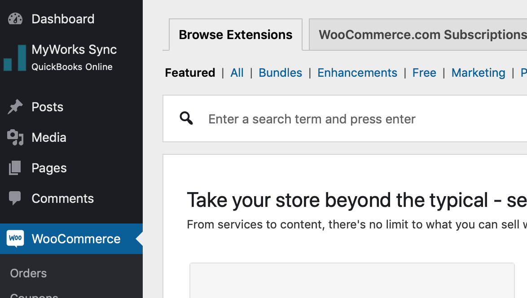Click the Dashboard gauge icon
The image size is (527, 298).
[15, 19]
